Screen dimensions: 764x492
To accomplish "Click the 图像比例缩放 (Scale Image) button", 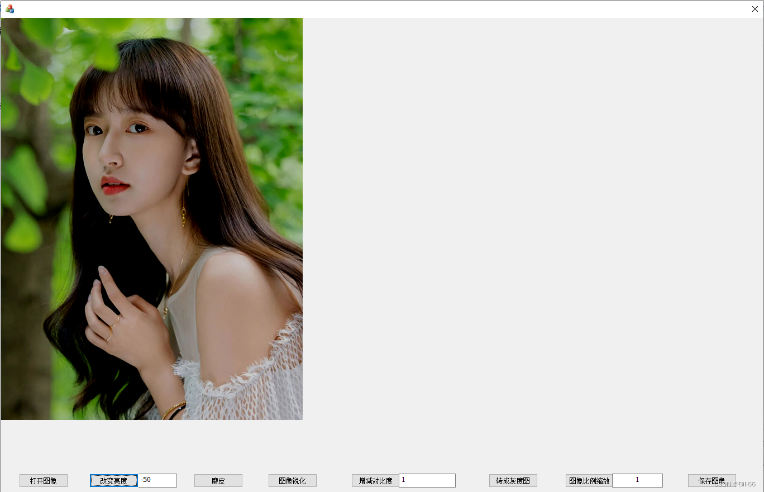I will (x=588, y=480).
